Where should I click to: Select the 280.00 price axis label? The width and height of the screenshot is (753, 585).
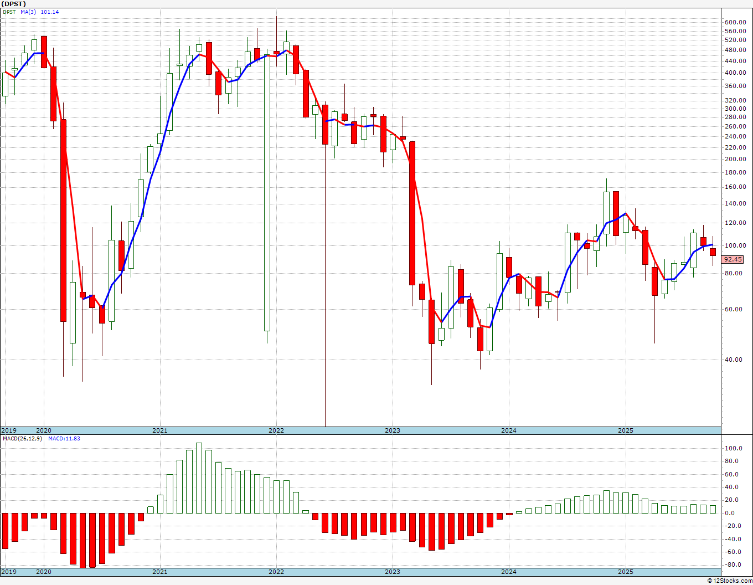point(735,117)
